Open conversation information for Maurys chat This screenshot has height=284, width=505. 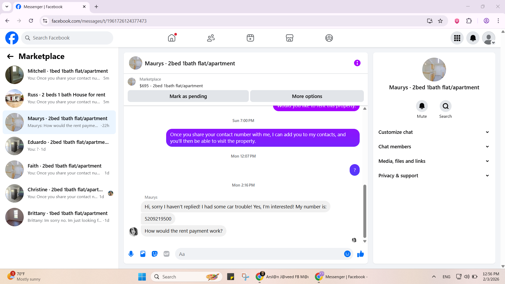coord(357,63)
